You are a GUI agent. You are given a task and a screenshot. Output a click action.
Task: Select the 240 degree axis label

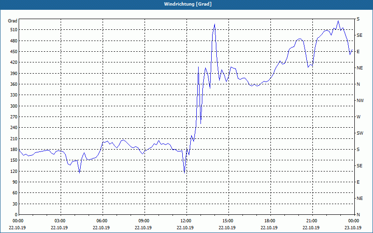[x=14, y=128]
